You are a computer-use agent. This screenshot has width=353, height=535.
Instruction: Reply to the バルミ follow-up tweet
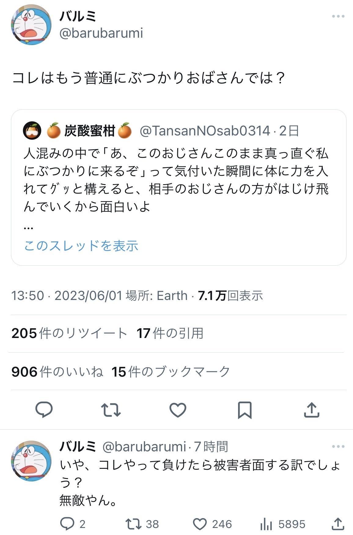67,524
